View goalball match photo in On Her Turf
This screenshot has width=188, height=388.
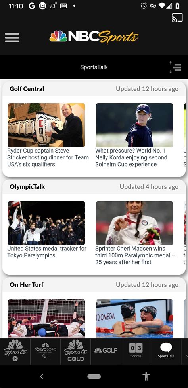click(46, 318)
